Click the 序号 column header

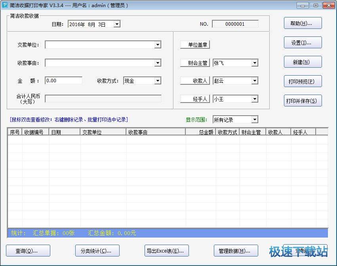[15, 132]
